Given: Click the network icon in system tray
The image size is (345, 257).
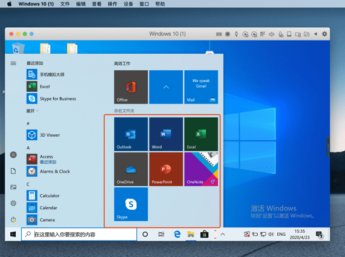Looking at the screenshot, I should click(263, 235).
